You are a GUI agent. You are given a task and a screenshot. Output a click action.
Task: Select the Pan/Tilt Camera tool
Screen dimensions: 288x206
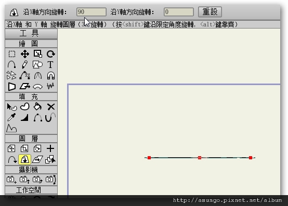tap(51, 180)
